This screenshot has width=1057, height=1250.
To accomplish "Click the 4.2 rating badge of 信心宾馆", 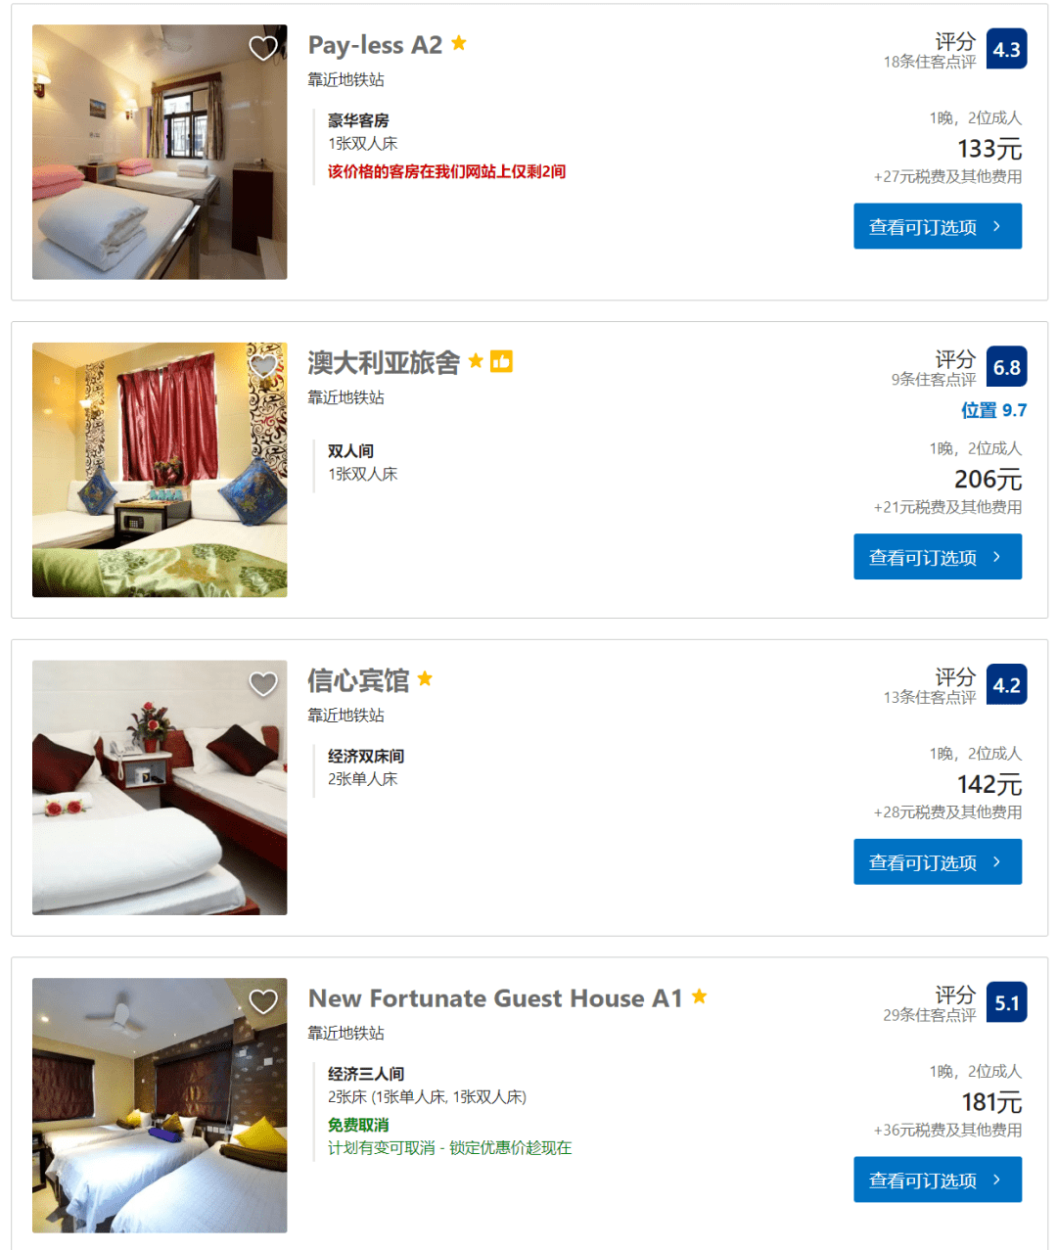I will pos(1006,685).
